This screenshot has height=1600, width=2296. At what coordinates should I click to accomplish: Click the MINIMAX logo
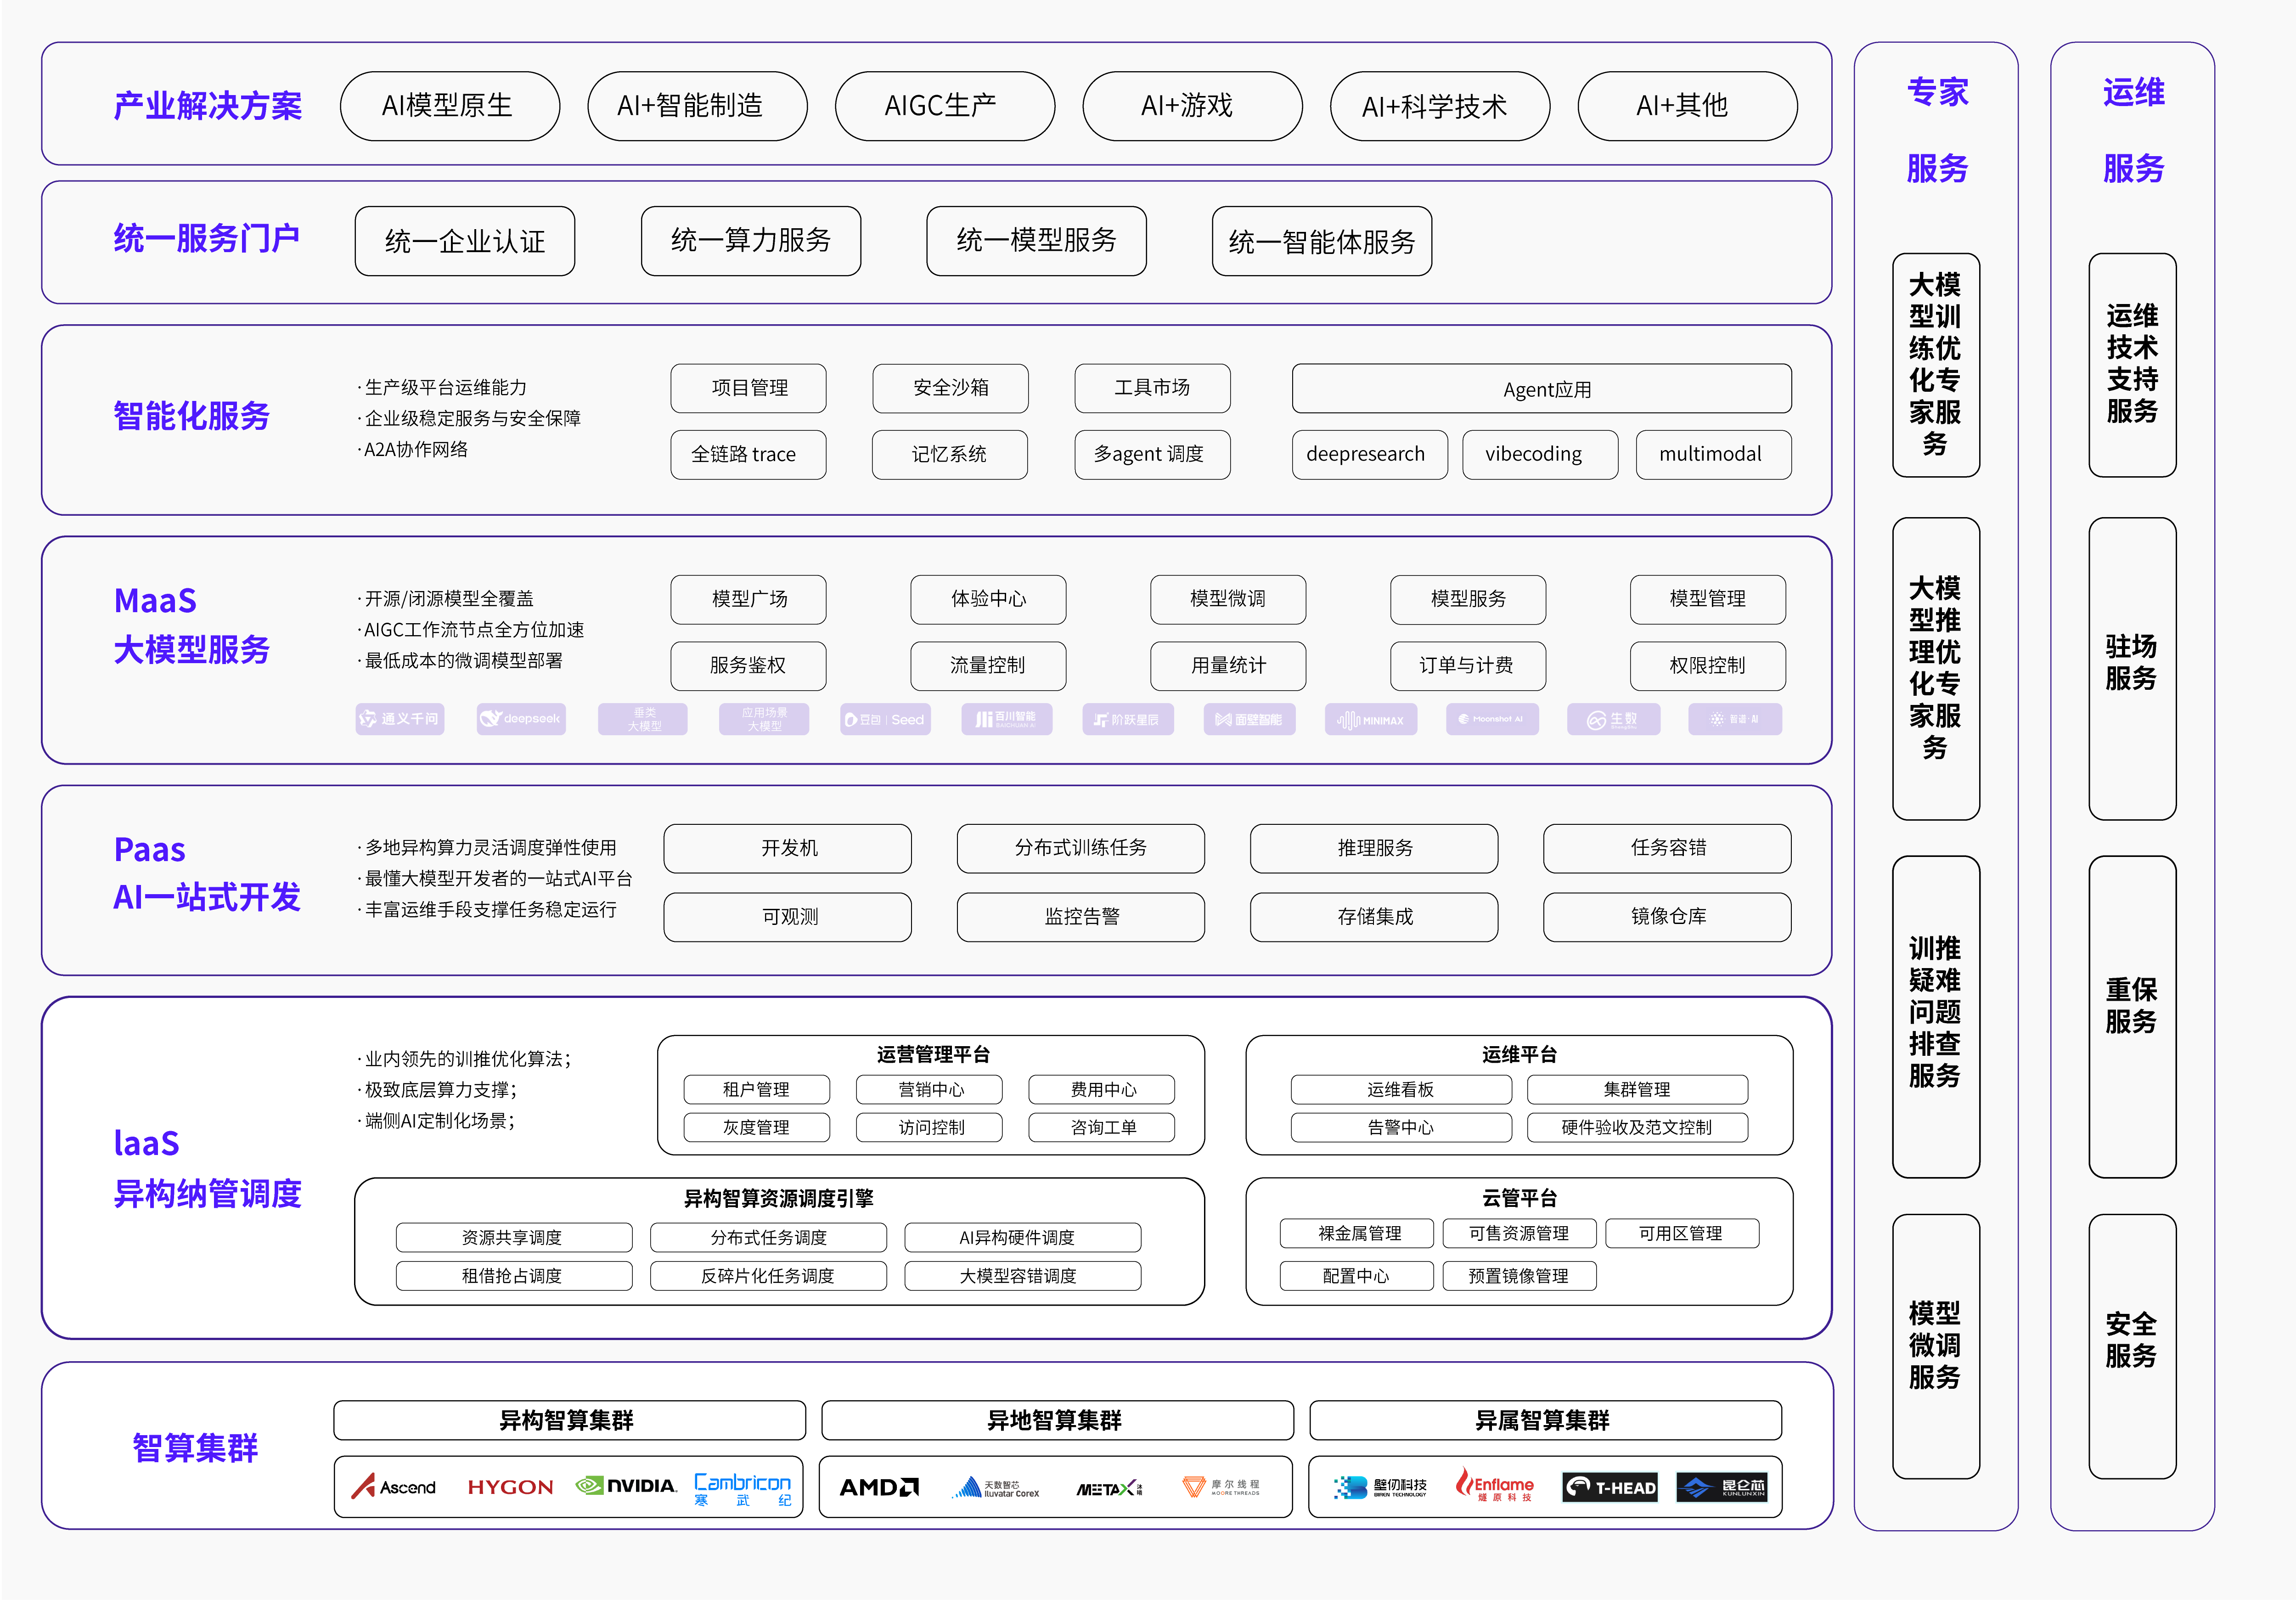[1371, 719]
